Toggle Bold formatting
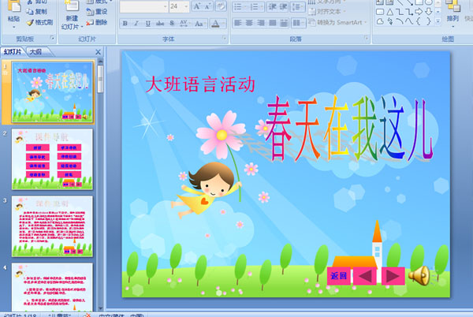The width and height of the screenshot is (473, 317). pyautogui.click(x=125, y=23)
